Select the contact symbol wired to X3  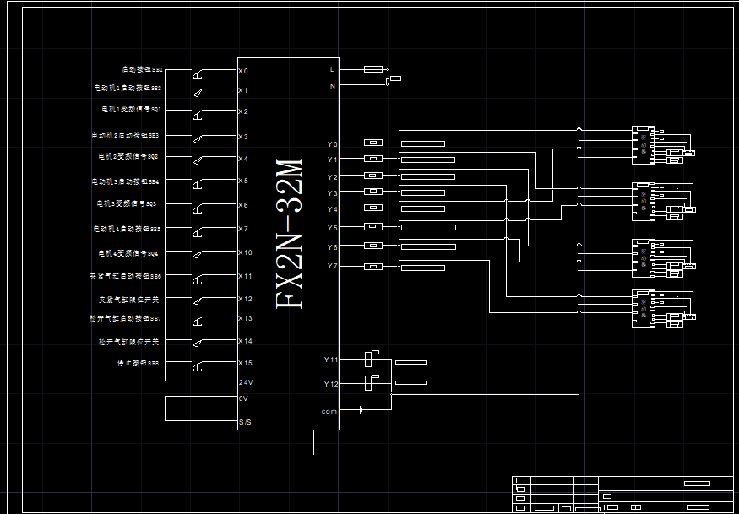pyautogui.click(x=198, y=139)
